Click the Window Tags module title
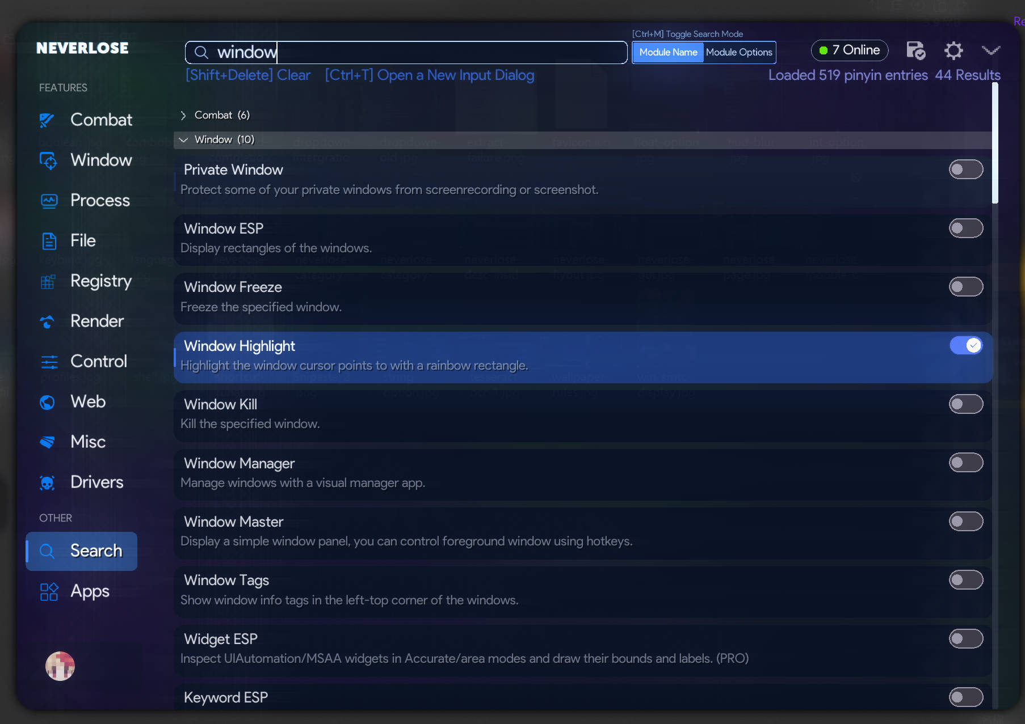Image resolution: width=1025 pixels, height=724 pixels. (226, 581)
